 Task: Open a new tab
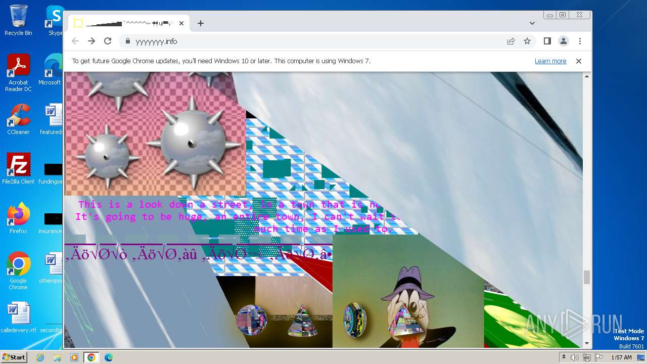201,23
